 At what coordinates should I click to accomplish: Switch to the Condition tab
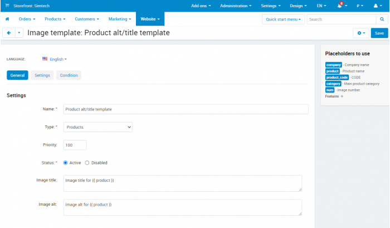(x=69, y=75)
